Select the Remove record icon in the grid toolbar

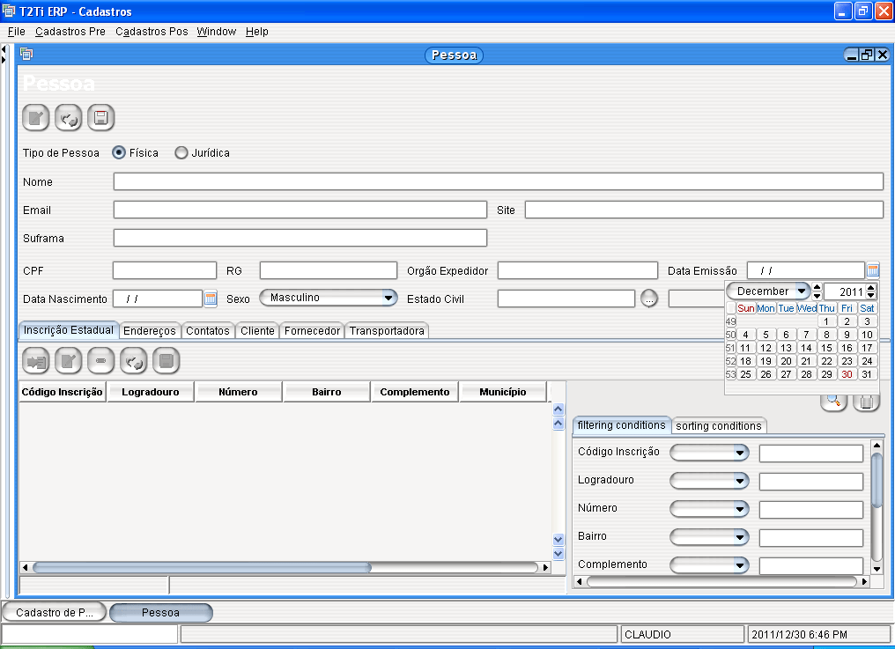(x=100, y=360)
